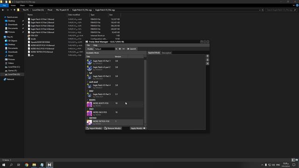Select the locale configuration file icon
Image resolution: width=299 pixels, height=168 pixels.
[29, 39]
